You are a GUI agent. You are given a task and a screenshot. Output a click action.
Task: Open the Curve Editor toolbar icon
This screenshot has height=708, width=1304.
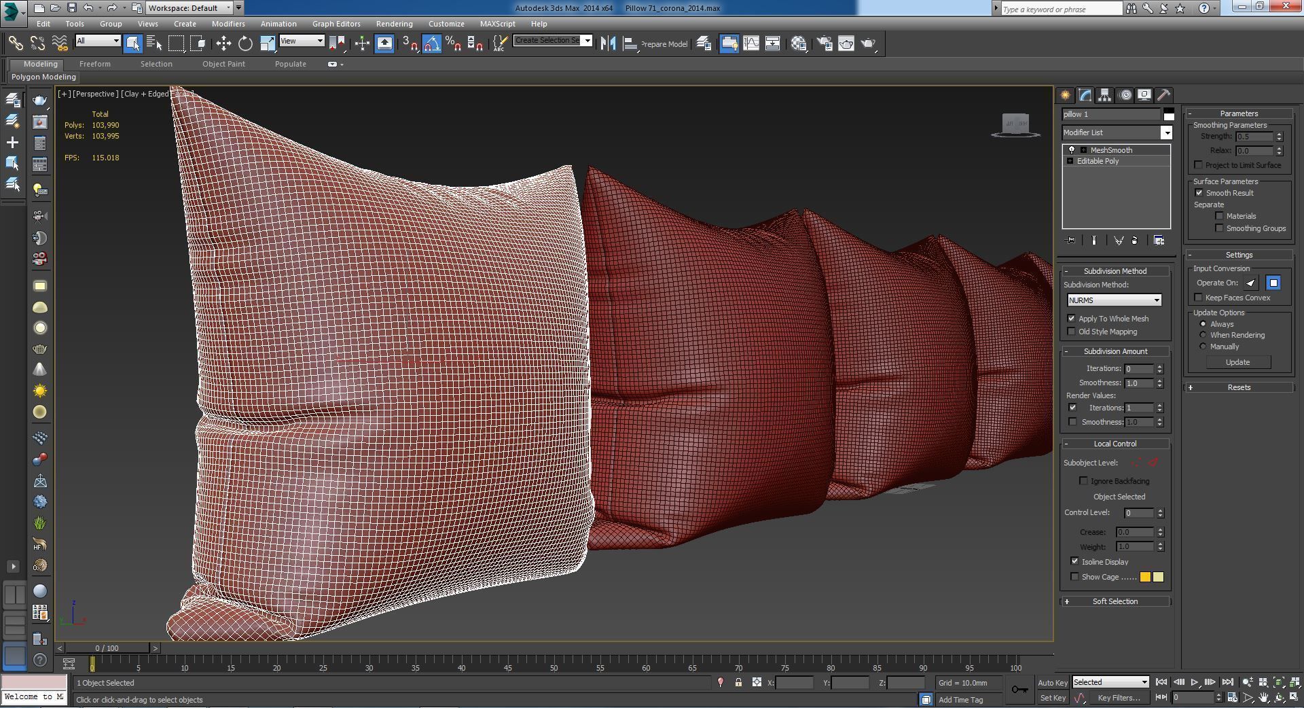(x=751, y=43)
